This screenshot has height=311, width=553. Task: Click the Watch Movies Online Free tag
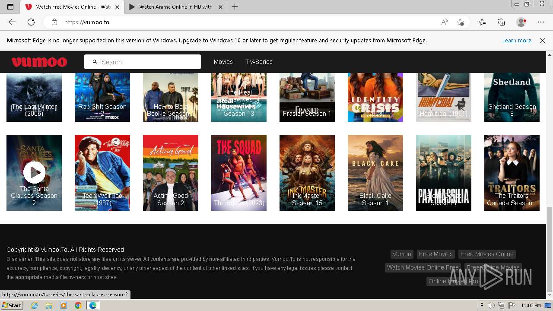[423, 267]
